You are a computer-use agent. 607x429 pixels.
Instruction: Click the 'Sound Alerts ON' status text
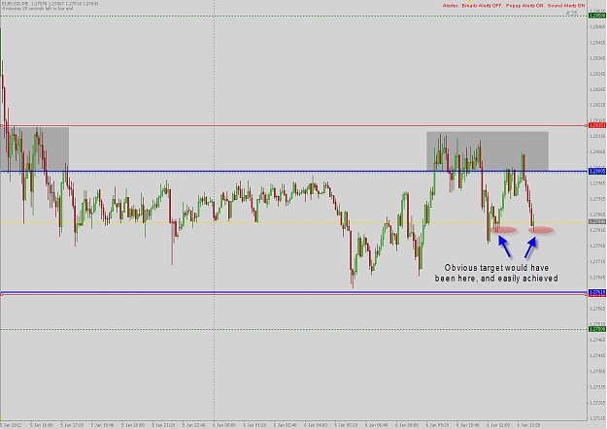point(566,6)
